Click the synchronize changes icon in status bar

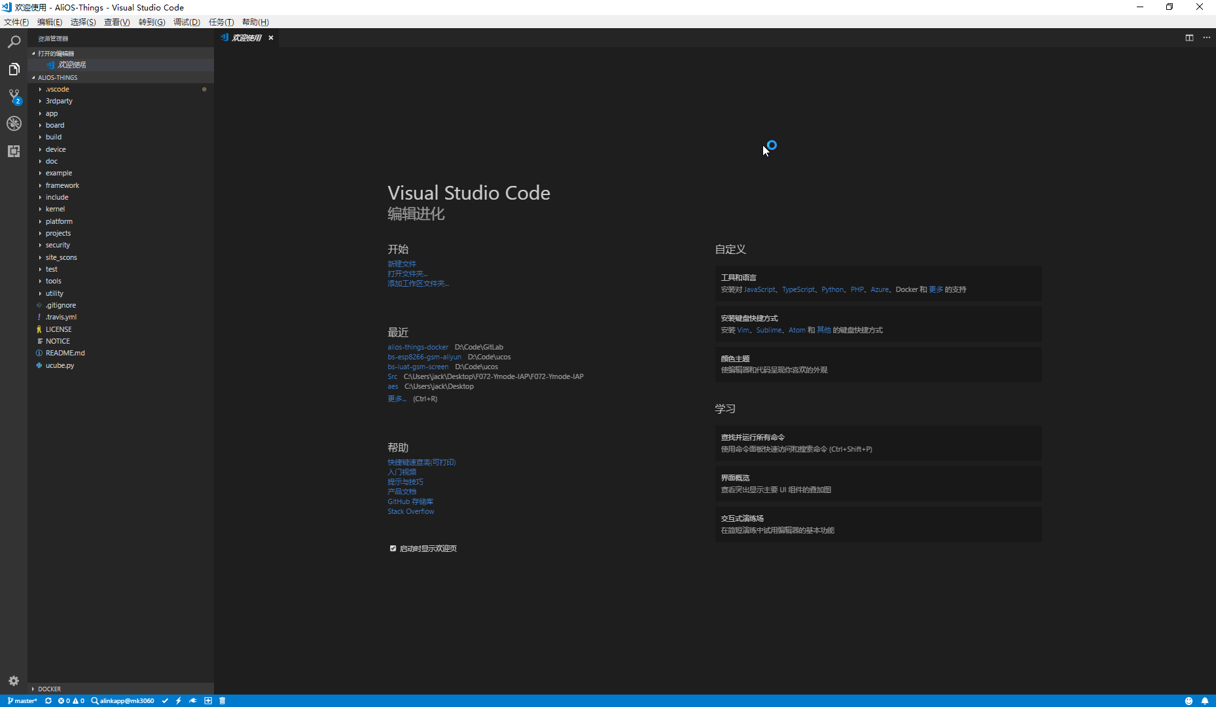pos(48,700)
